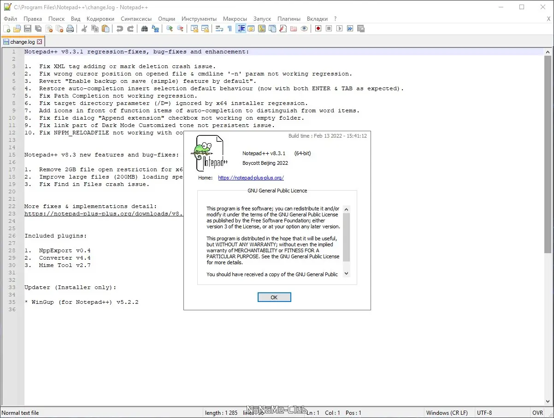Viewport: 554px width, 418px height.
Task: Copy selection via the toolbar Copy icon
Action: point(95,29)
